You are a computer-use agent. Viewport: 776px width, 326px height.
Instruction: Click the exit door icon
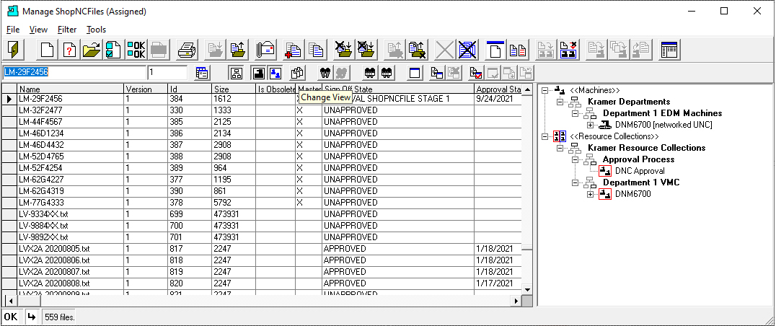point(14,50)
